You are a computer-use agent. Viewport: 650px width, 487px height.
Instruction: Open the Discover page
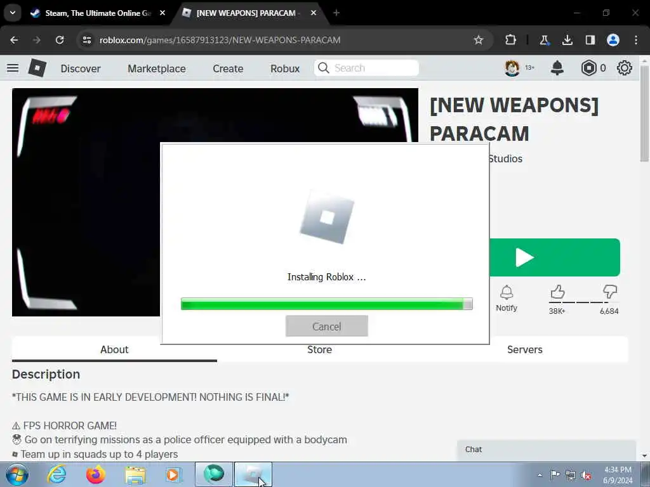point(81,68)
